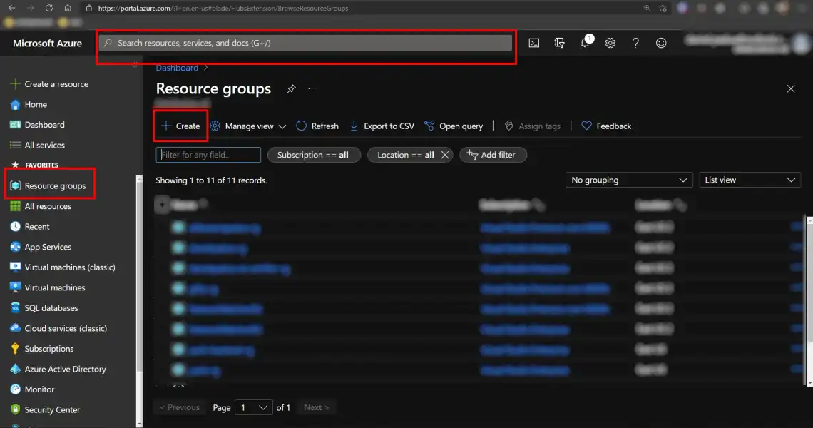Screen dimensions: 813x428
Task: Open the No grouping dropdown
Action: pyautogui.click(x=628, y=180)
